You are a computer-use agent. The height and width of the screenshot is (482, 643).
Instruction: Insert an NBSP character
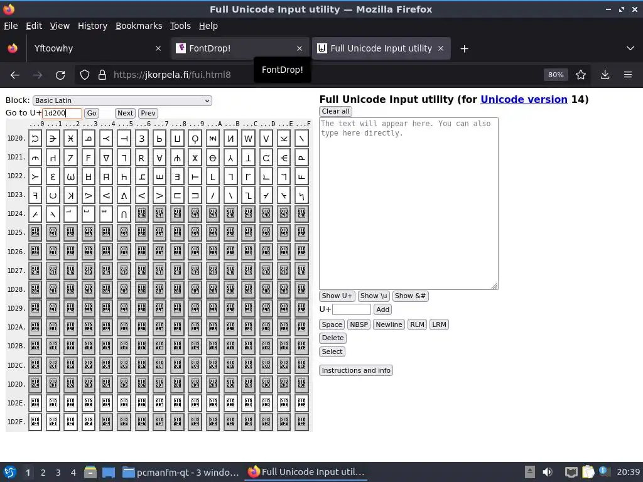359,324
